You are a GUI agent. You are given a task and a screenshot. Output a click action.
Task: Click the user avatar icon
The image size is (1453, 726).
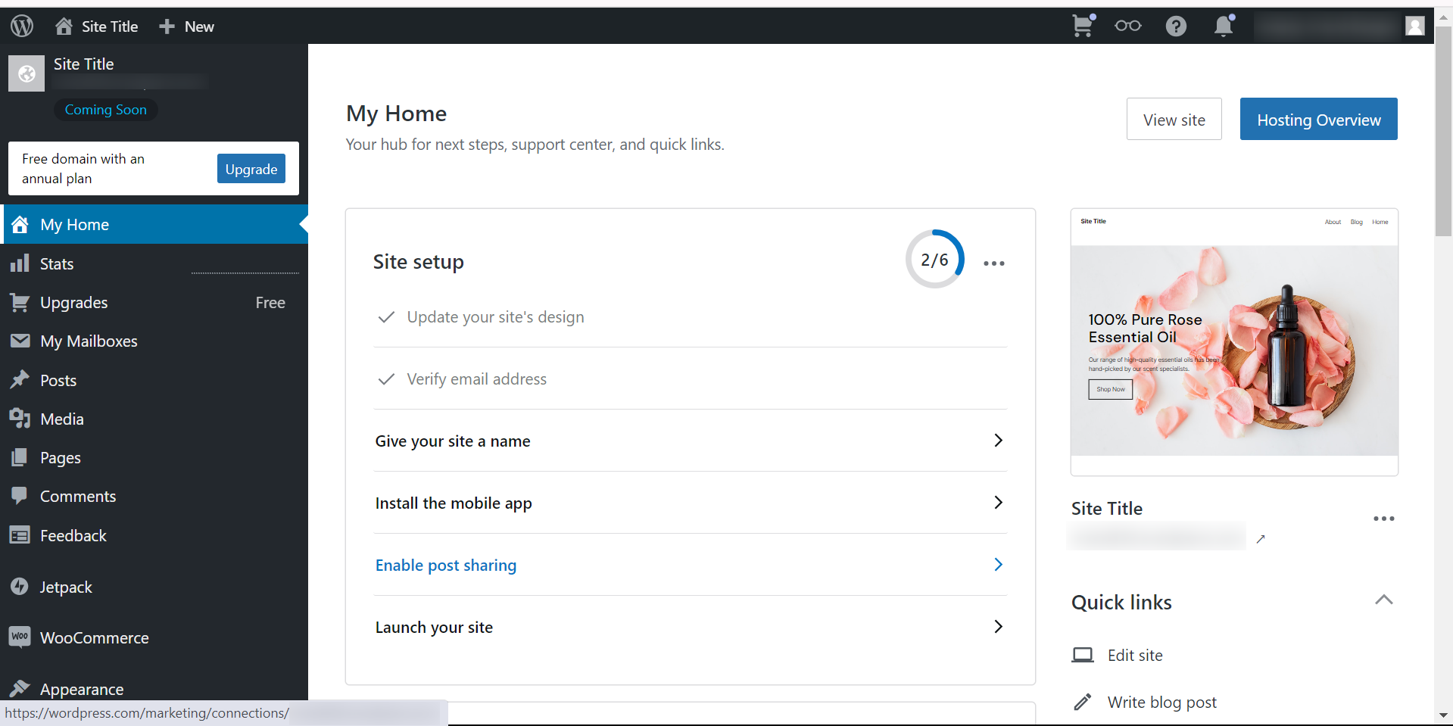1414,26
